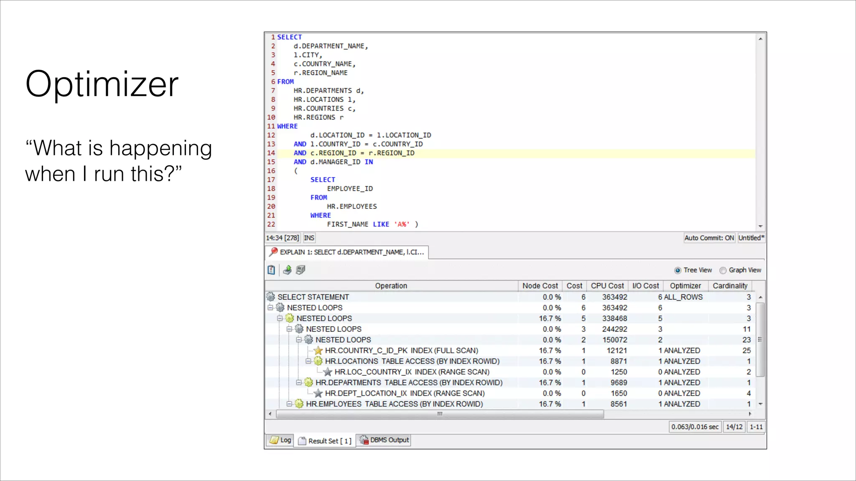Click the SQL editor scroll-down arrow
Screen dimensions: 856x481
coord(760,226)
